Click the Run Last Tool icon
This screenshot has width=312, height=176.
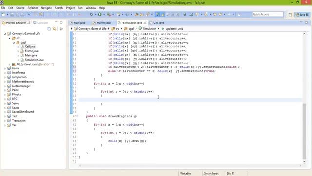[x=109, y=14]
